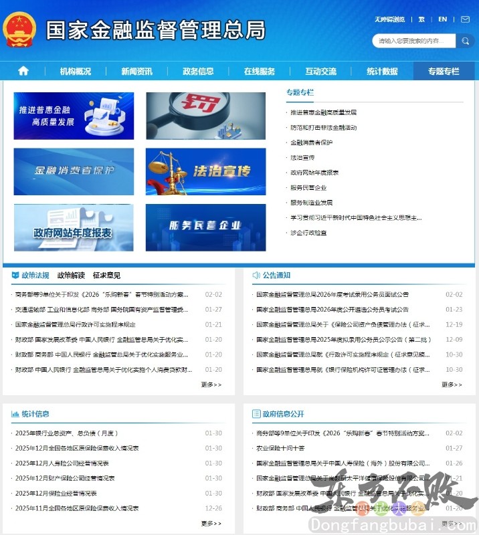Open 政府网站年度报表 list link

[314, 173]
